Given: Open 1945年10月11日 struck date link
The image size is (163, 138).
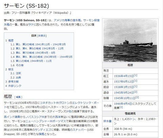Looking at the screenshot, I should [x=125, y=98].
